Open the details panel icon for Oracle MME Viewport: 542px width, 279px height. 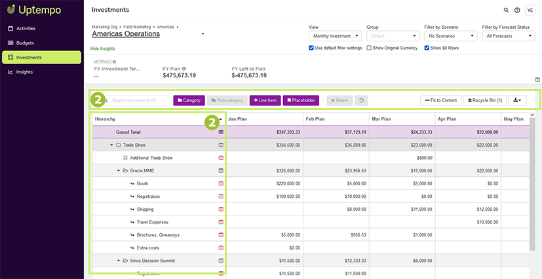[x=222, y=170]
